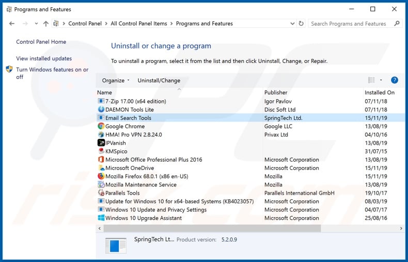Select the Microsoft OneDrive program name
This screenshot has width=408, height=262.
point(130,168)
